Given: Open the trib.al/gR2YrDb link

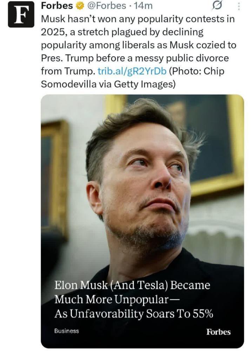Looking at the screenshot, I should 132,71.
